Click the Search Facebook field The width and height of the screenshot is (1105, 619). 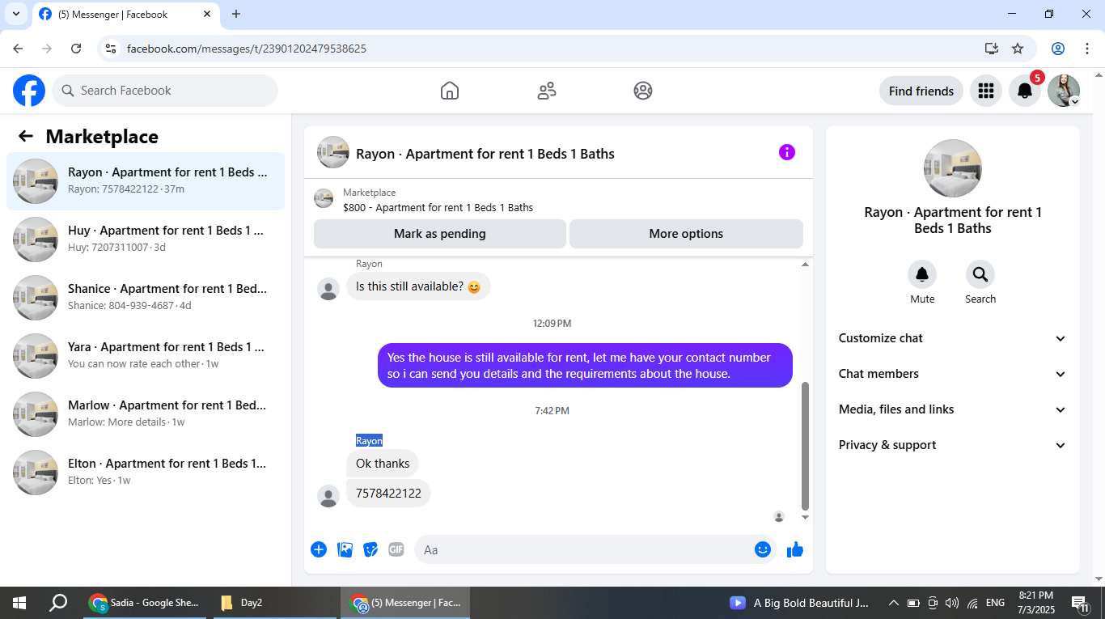click(165, 91)
